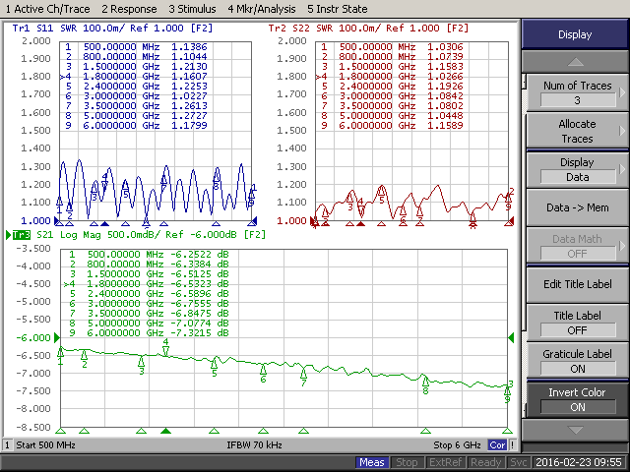Click Tr2 marker 5 row value 1.1926
The width and height of the screenshot is (630, 472).
(445, 86)
